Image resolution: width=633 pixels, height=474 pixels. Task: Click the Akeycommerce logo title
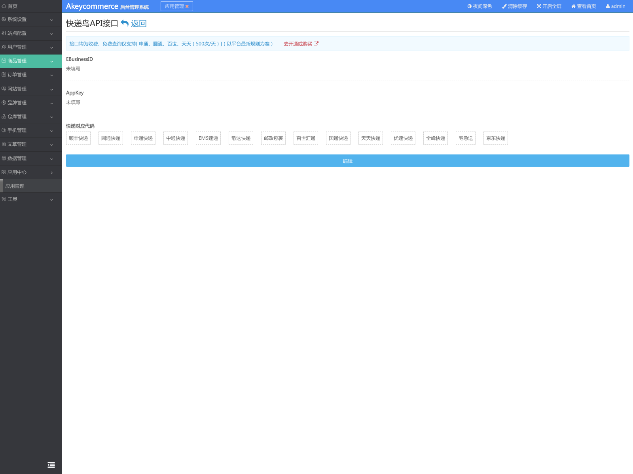[x=92, y=6]
